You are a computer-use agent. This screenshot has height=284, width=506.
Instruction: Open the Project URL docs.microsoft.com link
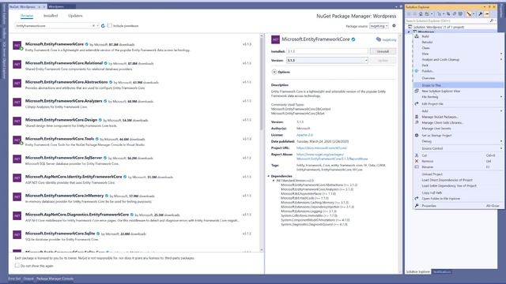pyautogui.click(x=322, y=148)
